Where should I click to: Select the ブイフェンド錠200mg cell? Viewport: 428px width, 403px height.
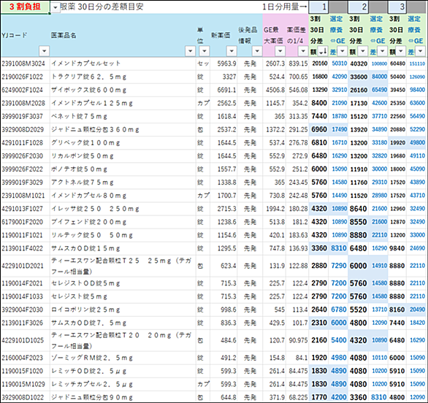[123, 222]
